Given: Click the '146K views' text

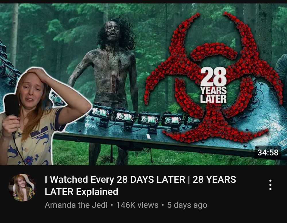Looking at the screenshot, I should 137,205.
